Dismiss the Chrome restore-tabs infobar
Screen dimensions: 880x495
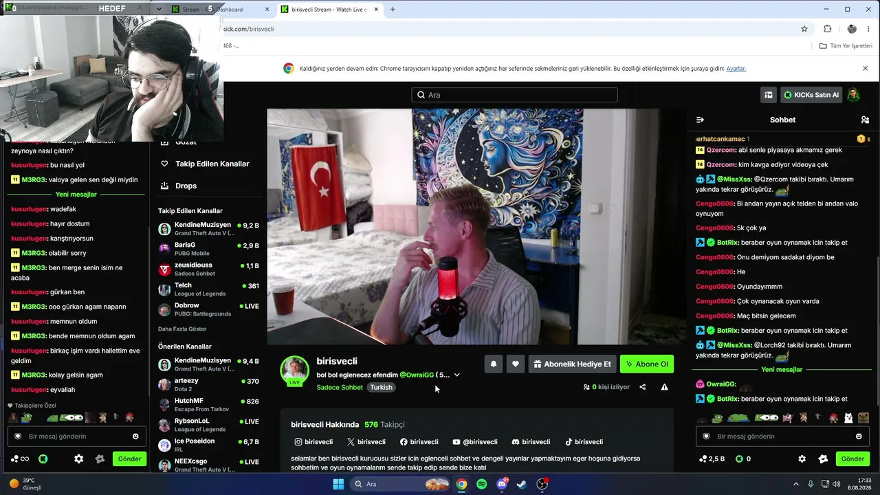(x=865, y=69)
